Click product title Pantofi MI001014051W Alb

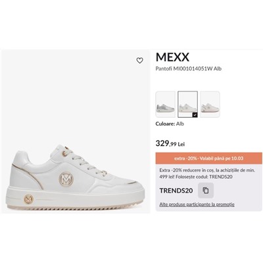[189, 68]
